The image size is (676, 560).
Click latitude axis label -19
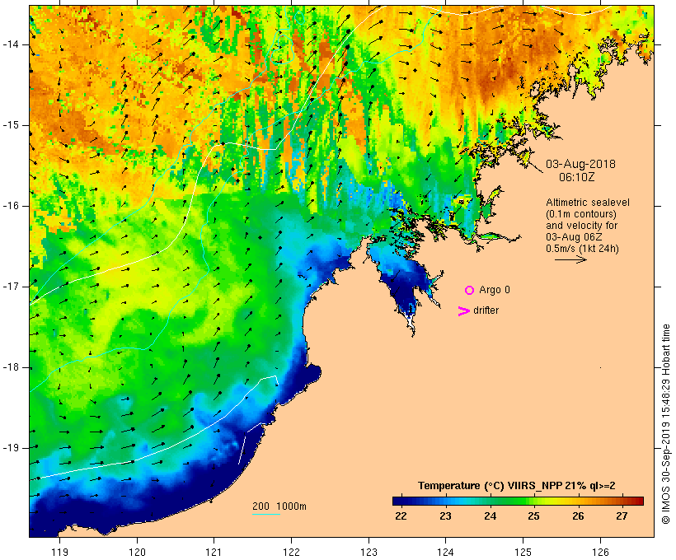11,448
